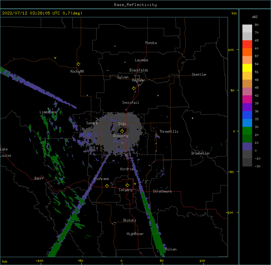Click the Strathmore label
This screenshot has width=271, height=265.
pos(162,191)
